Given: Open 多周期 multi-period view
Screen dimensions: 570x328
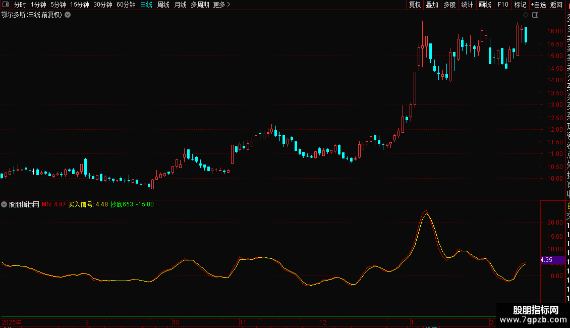Looking at the screenshot, I should coord(200,5).
